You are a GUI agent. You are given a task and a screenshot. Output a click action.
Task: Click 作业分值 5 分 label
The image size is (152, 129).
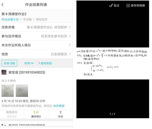point(10,19)
